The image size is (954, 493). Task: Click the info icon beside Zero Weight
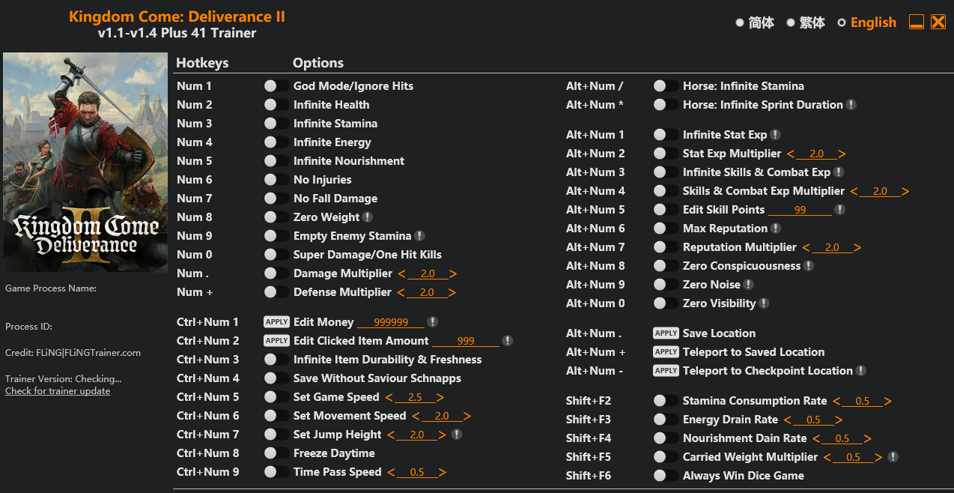(368, 217)
